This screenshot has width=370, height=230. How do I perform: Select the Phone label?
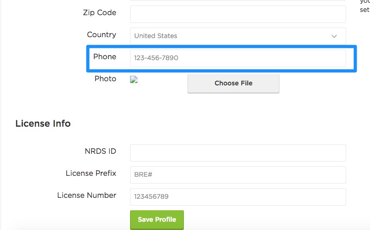click(x=105, y=56)
